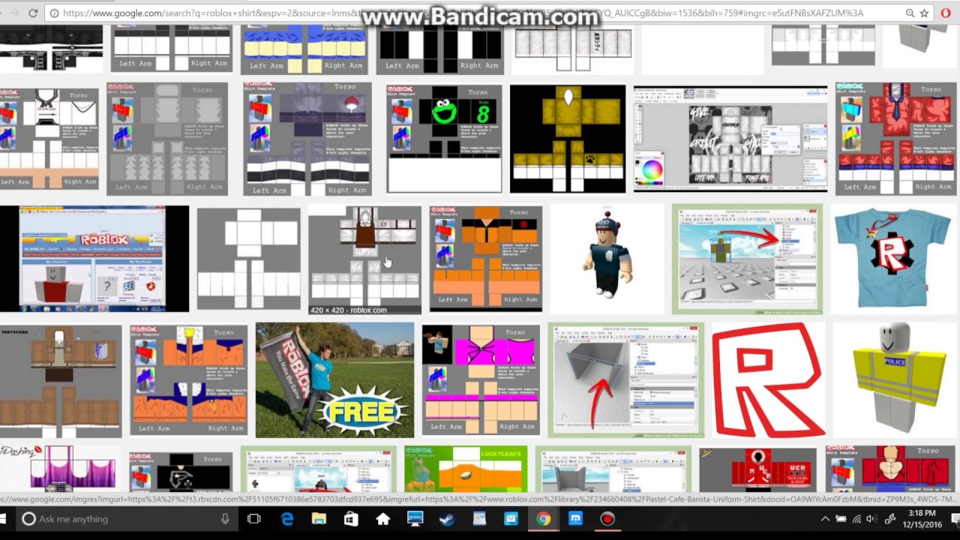The width and height of the screenshot is (960, 540).
Task: Reload the page with Chrome's refresh button
Action: [33, 13]
